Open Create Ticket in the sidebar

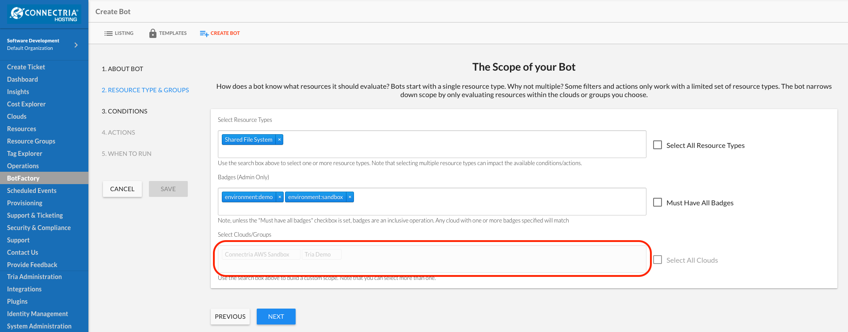coord(26,67)
